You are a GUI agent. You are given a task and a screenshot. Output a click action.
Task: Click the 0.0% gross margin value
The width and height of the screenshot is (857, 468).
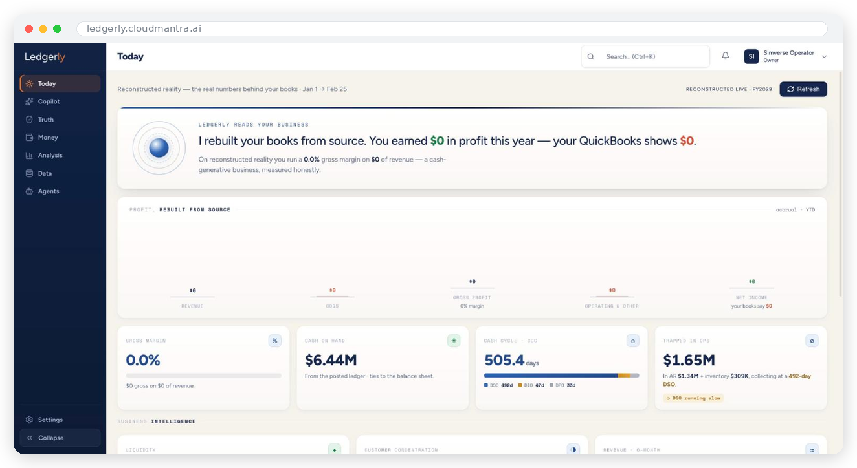[143, 360]
